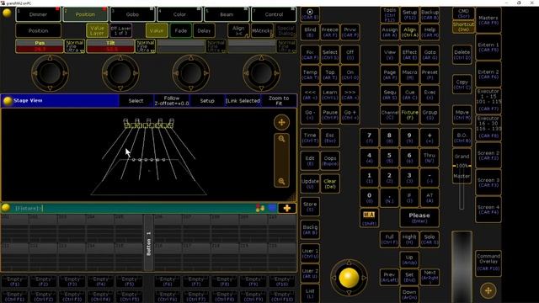Open the Pan resolution Normal/Fine/Ultra selector
The image size is (539, 303).
[x=75, y=46]
